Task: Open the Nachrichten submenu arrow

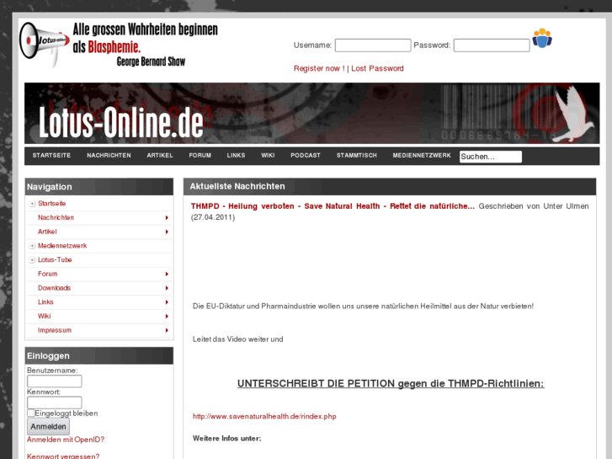Action: (x=167, y=217)
